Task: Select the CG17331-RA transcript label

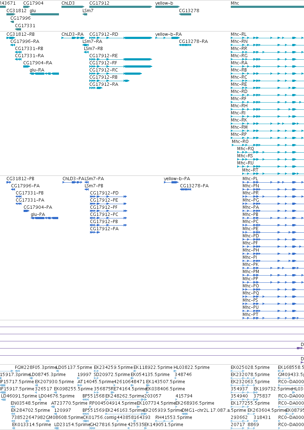Action: click(30, 56)
